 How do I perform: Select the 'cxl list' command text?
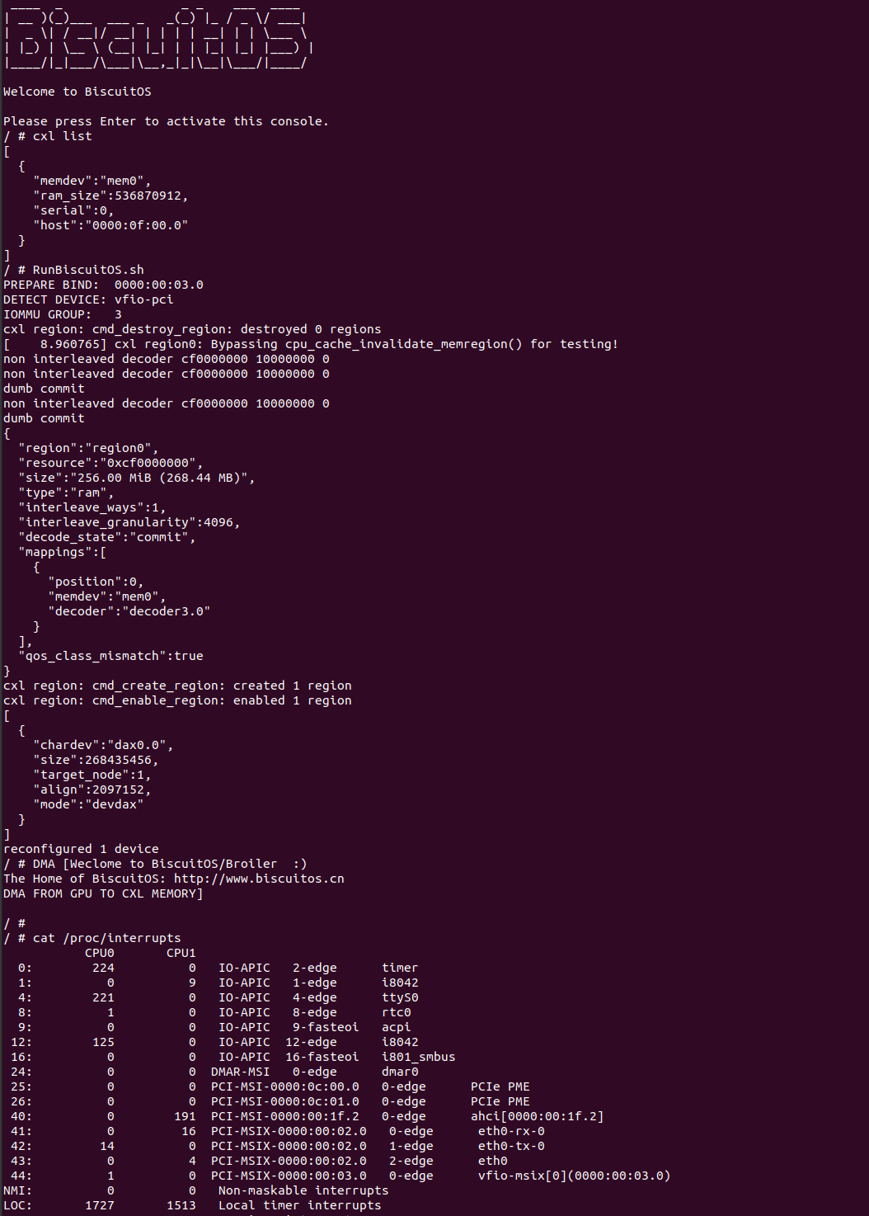pos(63,136)
